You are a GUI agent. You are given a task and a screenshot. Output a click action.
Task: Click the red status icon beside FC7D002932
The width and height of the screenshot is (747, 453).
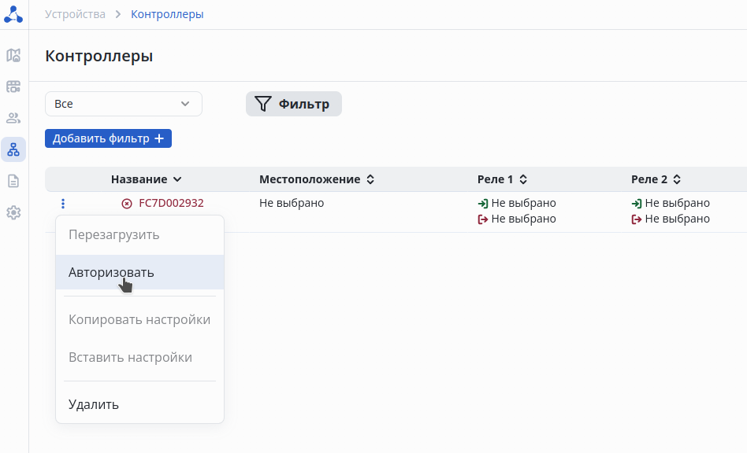127,204
